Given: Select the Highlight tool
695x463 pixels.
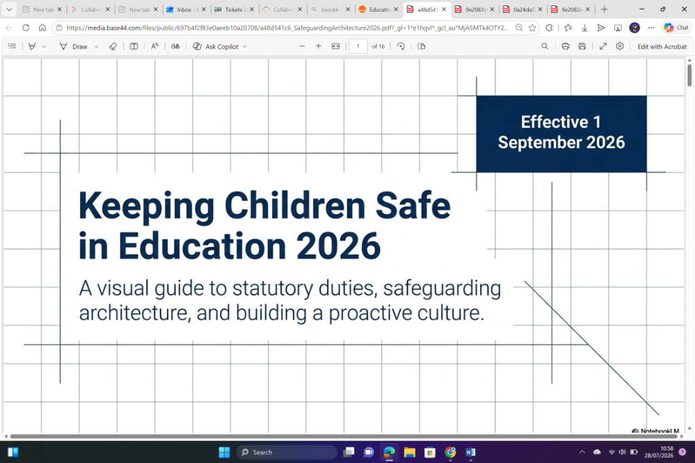Looking at the screenshot, I should tap(32, 47).
